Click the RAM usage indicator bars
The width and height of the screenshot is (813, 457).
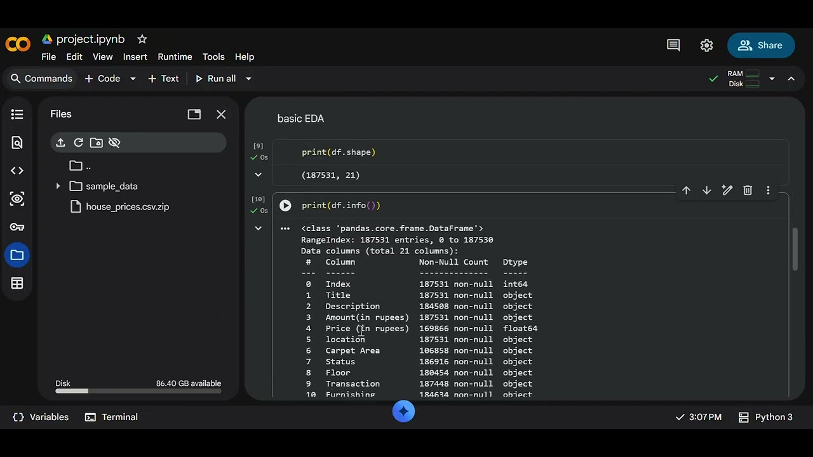click(x=752, y=74)
